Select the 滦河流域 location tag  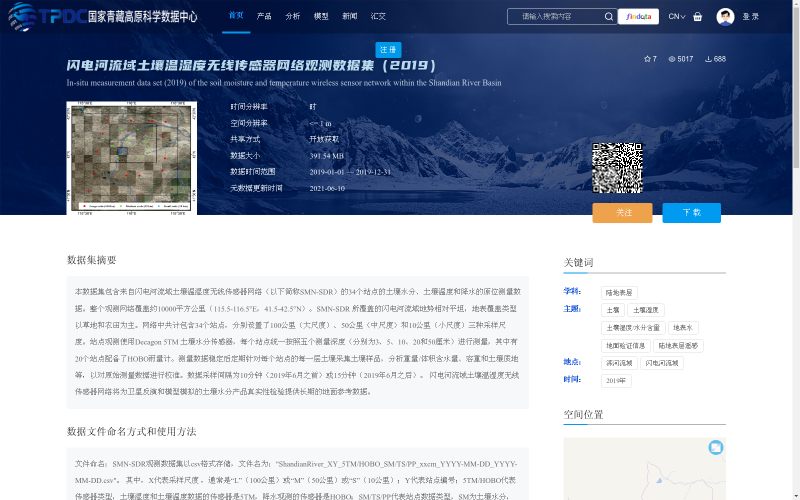click(x=619, y=363)
